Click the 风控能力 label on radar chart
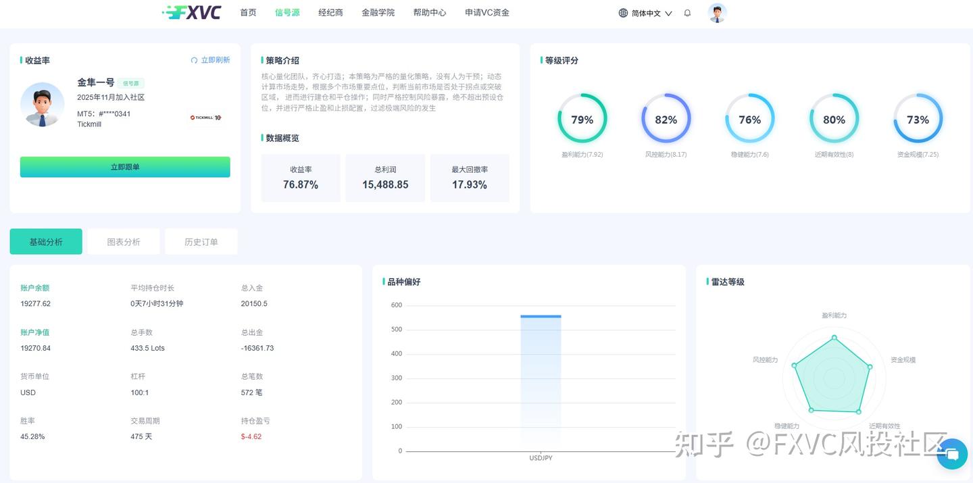Image resolution: width=973 pixels, height=483 pixels. [765, 360]
